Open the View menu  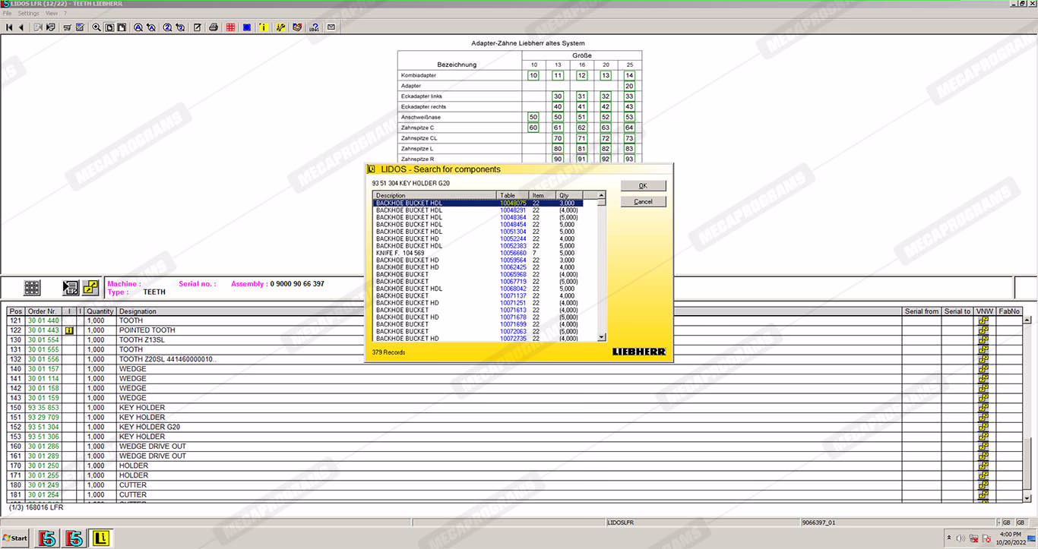click(x=51, y=14)
